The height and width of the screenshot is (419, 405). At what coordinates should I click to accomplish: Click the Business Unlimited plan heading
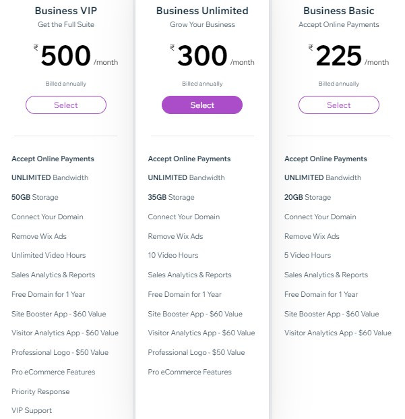pos(202,11)
